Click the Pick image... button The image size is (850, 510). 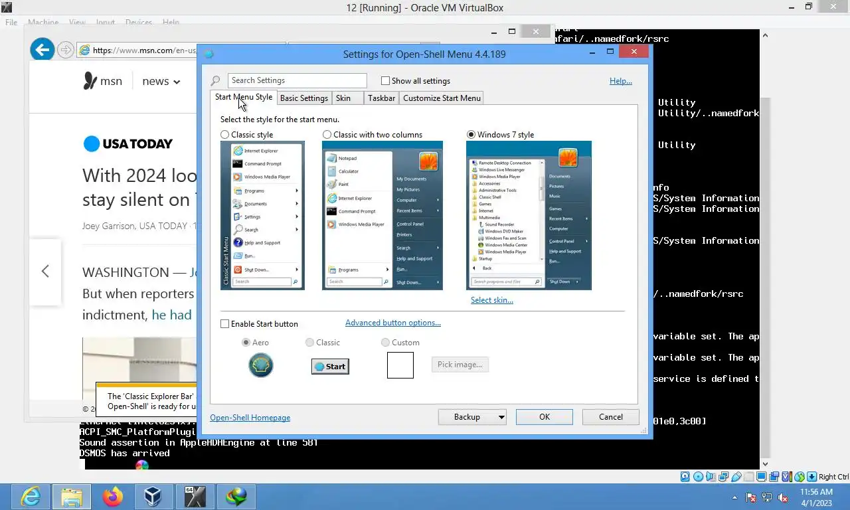pos(460,365)
